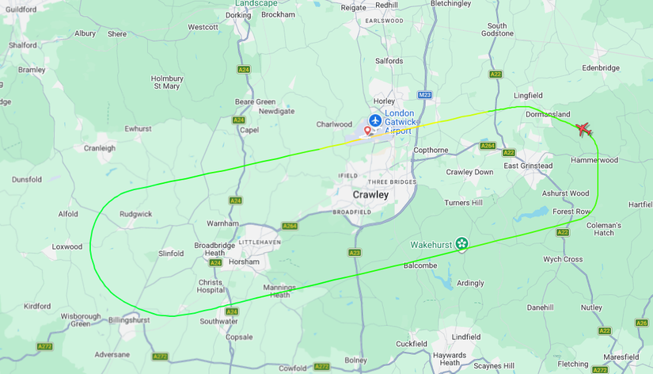Select the Haywards Heath label
This screenshot has height=374, width=653.
[x=450, y=359]
